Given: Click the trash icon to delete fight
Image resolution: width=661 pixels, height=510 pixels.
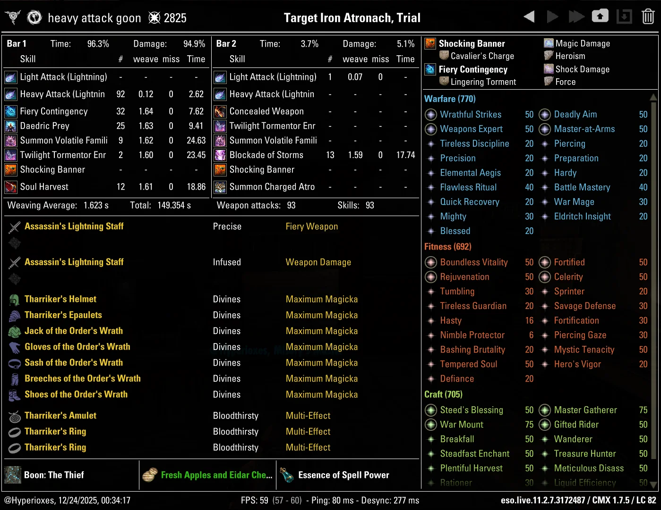Looking at the screenshot, I should 648,17.
